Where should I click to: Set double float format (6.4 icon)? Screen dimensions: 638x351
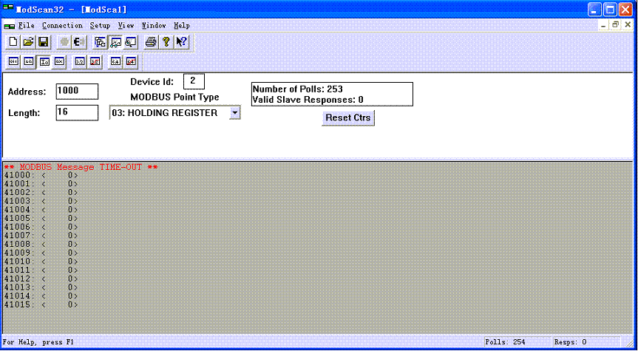coord(115,62)
